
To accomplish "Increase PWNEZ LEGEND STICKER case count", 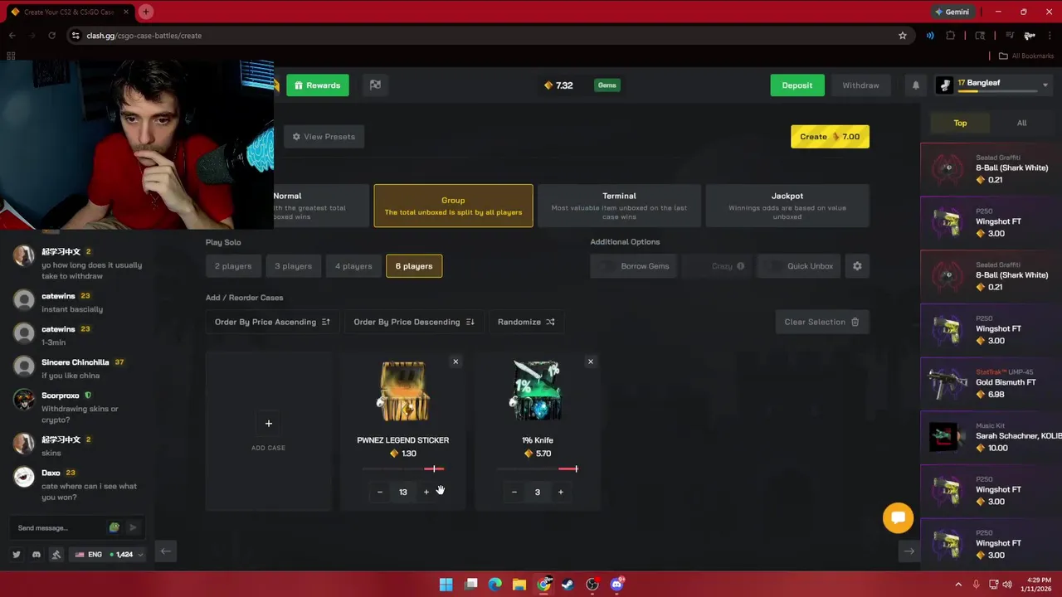I will click(426, 493).
